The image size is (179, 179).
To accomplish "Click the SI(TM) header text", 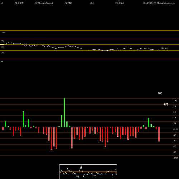I will click(x=68, y=3).
